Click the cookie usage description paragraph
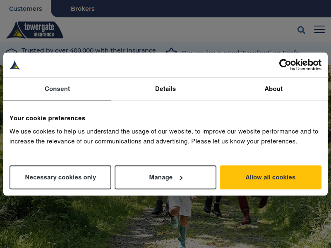 (164, 136)
